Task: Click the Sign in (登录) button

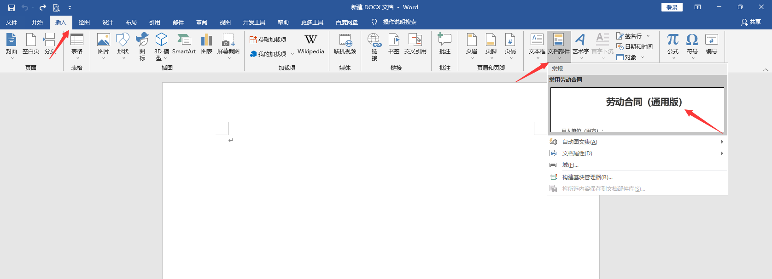Action: [x=672, y=7]
